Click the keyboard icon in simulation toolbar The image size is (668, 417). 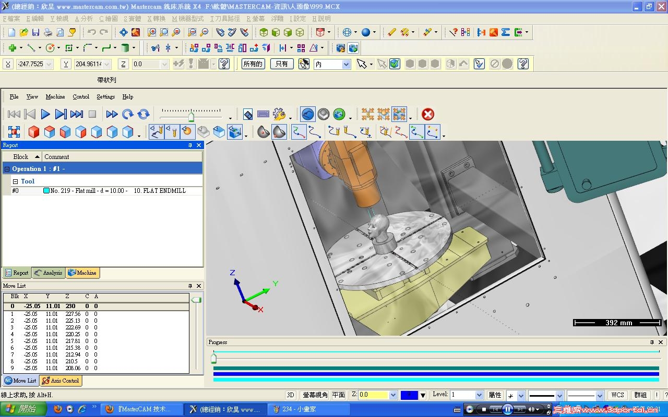264,114
